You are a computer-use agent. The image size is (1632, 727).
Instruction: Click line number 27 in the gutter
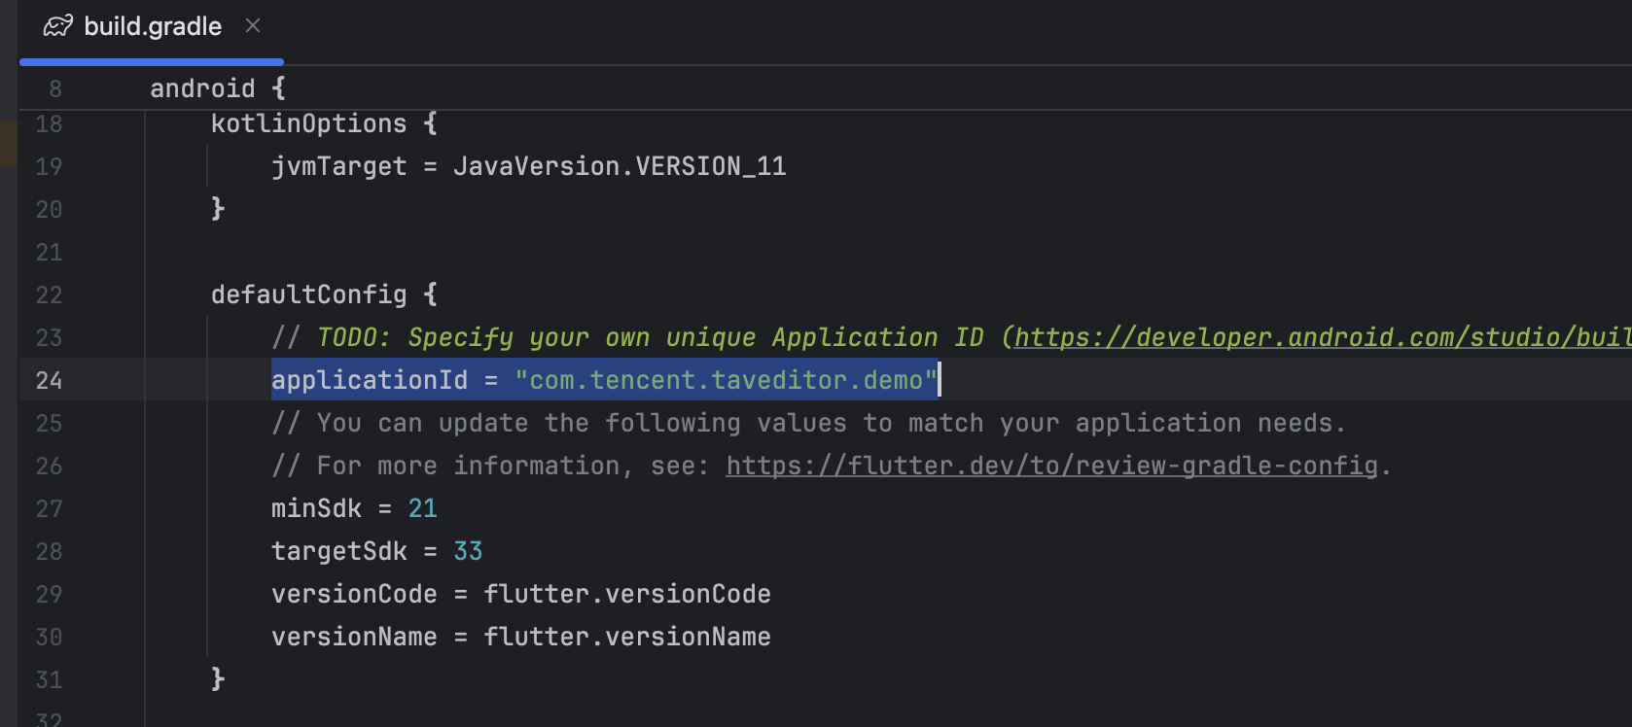tap(49, 508)
